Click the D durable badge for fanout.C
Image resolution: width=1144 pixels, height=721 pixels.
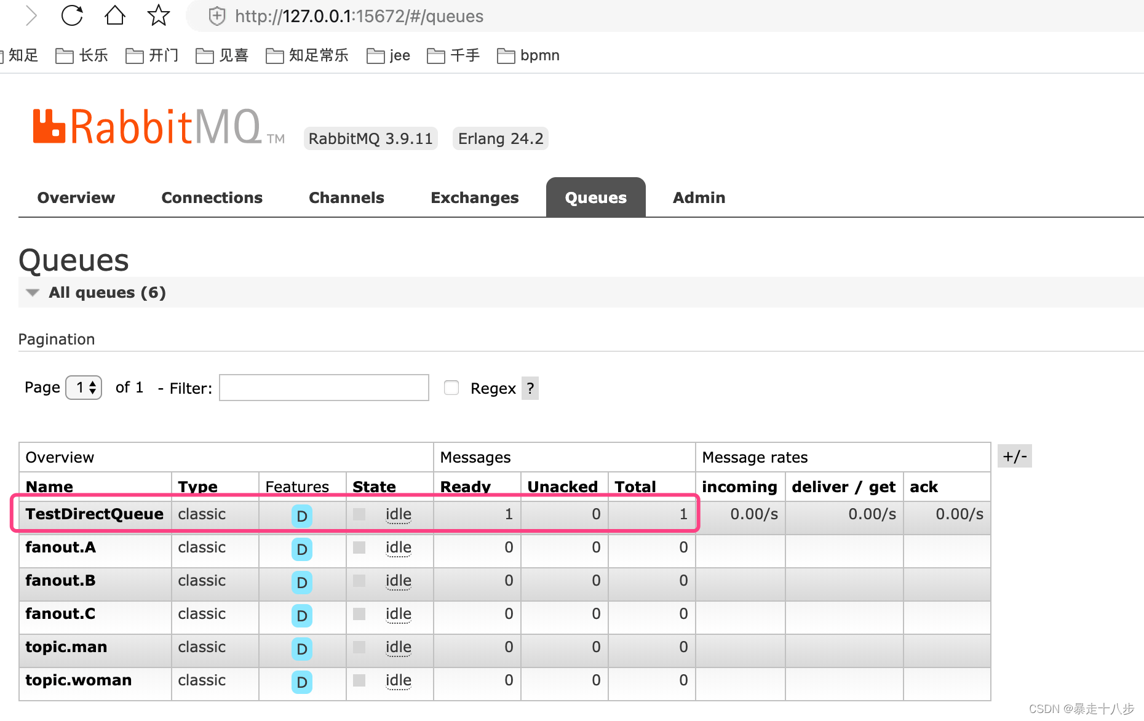(x=301, y=615)
